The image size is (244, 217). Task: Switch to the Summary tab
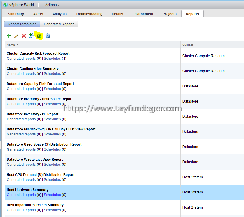[16, 14]
